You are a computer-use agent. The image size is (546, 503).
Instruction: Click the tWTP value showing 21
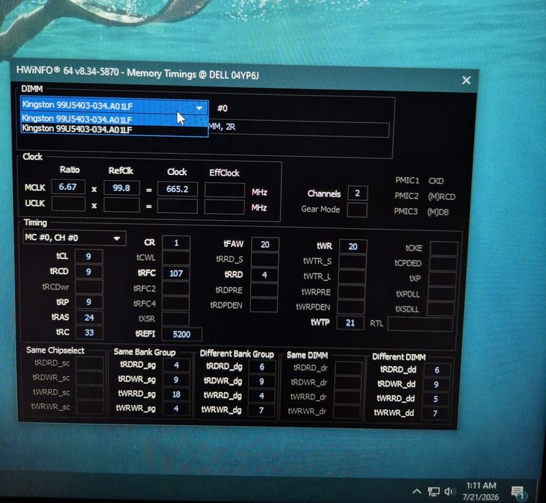pyautogui.click(x=350, y=323)
